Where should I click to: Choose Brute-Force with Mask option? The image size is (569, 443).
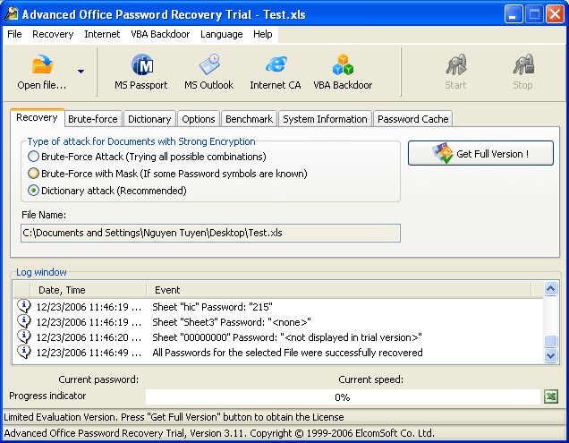[x=34, y=174]
